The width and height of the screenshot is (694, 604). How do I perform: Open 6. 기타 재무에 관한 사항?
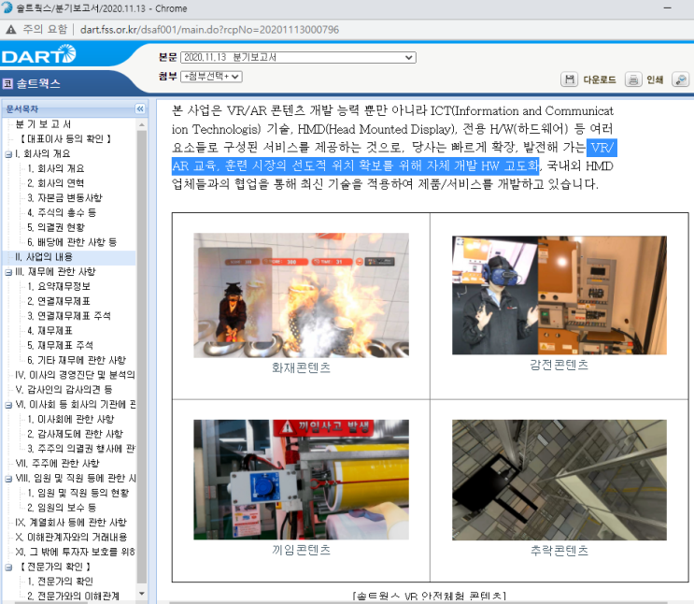point(77,360)
